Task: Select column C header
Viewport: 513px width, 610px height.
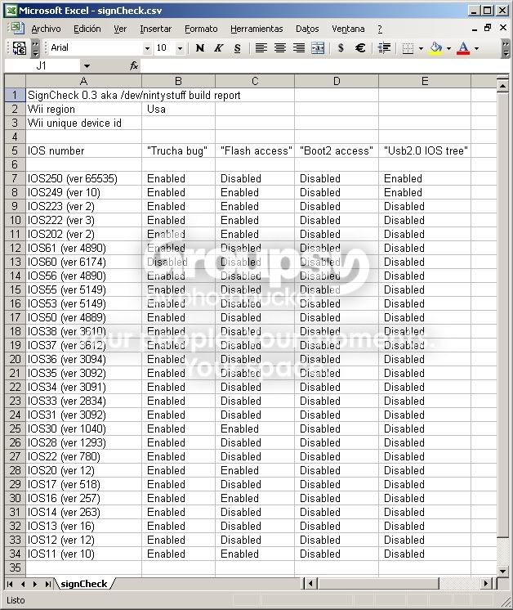Action: (255, 81)
